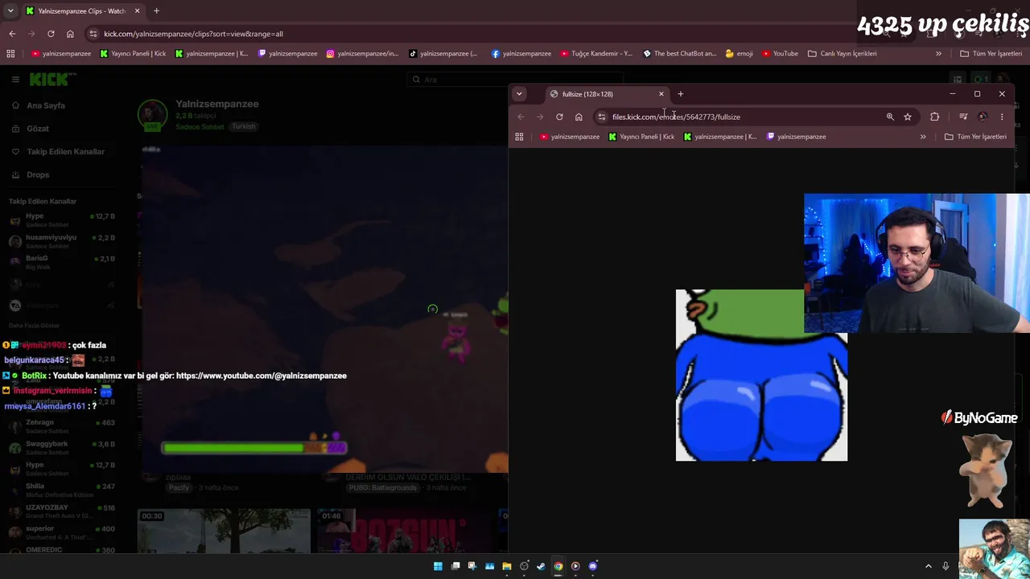This screenshot has width=1030, height=579.
Task: Go back in the Kick clips window
Action: (x=12, y=34)
